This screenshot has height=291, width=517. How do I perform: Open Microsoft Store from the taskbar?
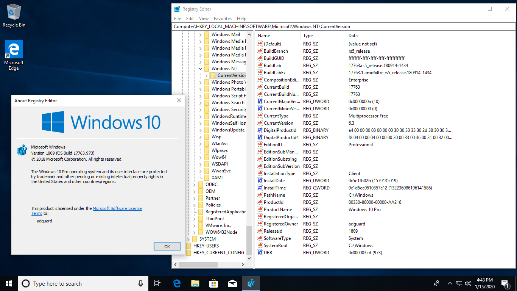214,283
